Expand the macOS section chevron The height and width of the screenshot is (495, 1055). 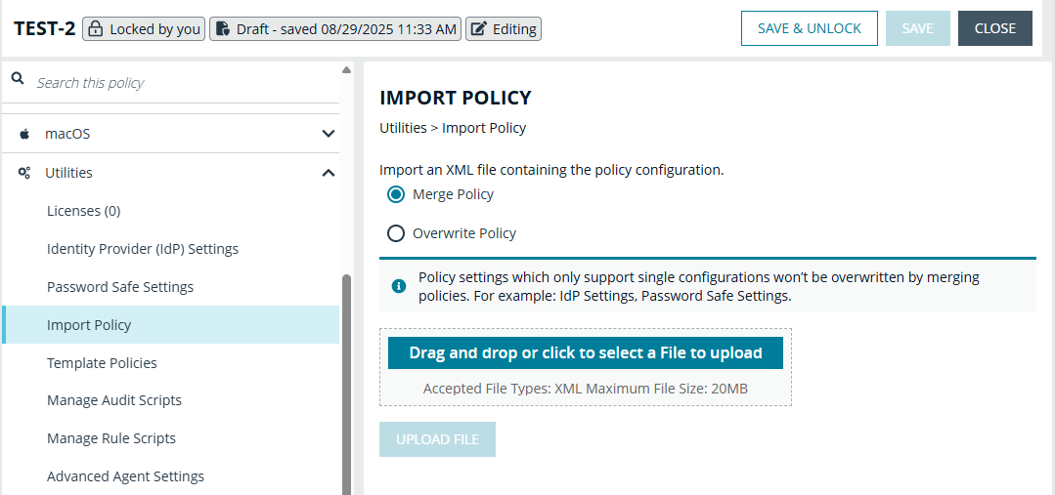coord(329,134)
